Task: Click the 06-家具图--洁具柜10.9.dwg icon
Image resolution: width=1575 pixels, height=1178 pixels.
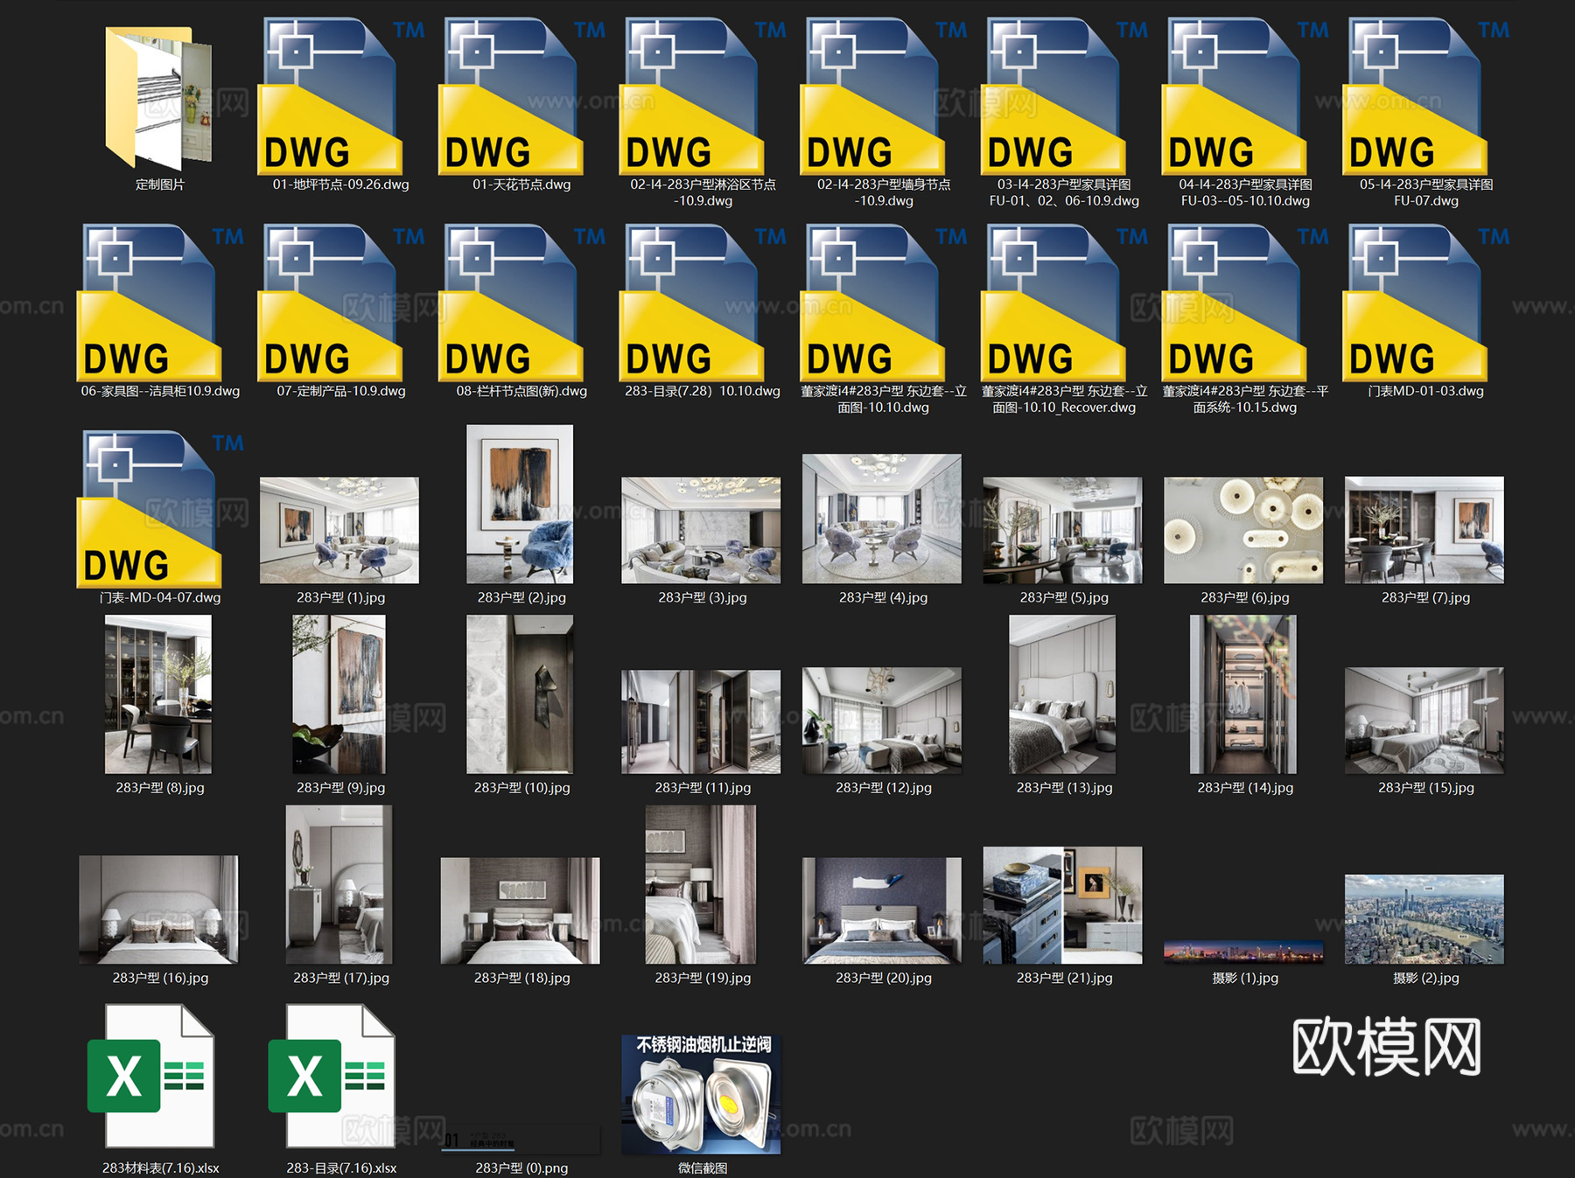Action: coord(150,303)
